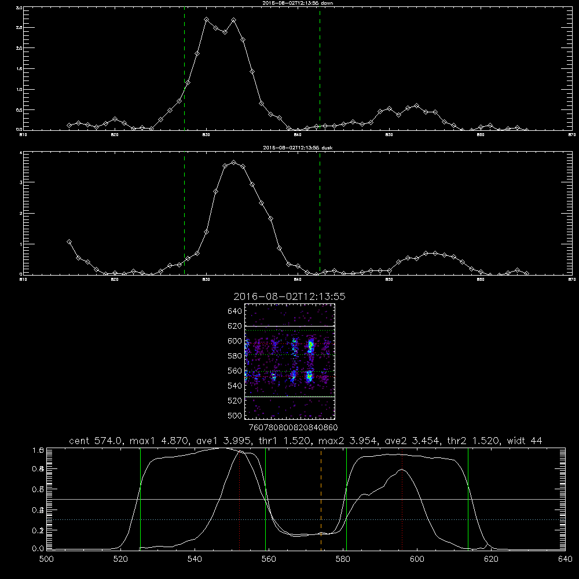Image resolution: width=579 pixels, height=579 pixels.
Task: Click the 3.0 y-axis label on dawn plot
Action: 20,8
